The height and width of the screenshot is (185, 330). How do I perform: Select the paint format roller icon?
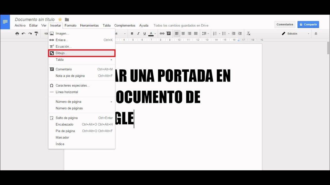[x=36, y=34]
